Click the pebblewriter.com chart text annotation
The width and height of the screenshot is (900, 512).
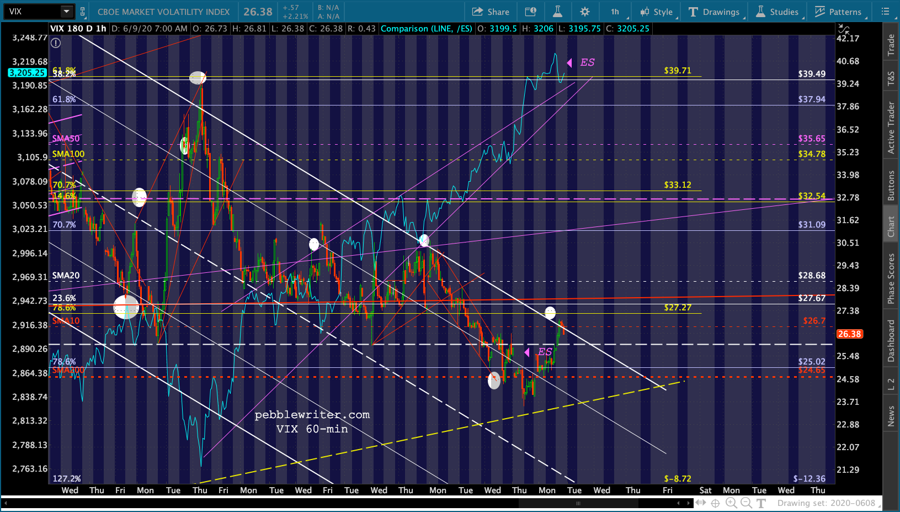[x=312, y=415]
